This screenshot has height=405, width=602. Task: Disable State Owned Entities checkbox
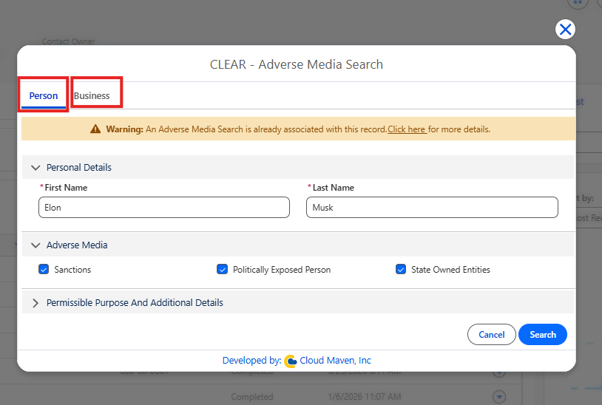coord(401,269)
